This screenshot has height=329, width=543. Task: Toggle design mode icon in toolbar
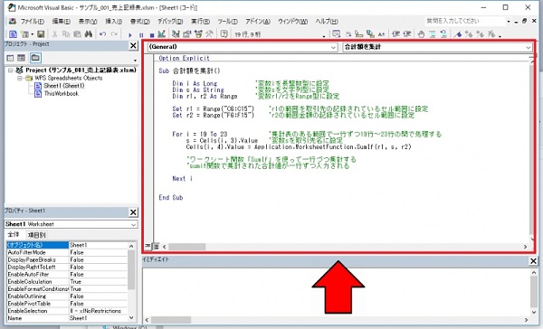click(161, 34)
